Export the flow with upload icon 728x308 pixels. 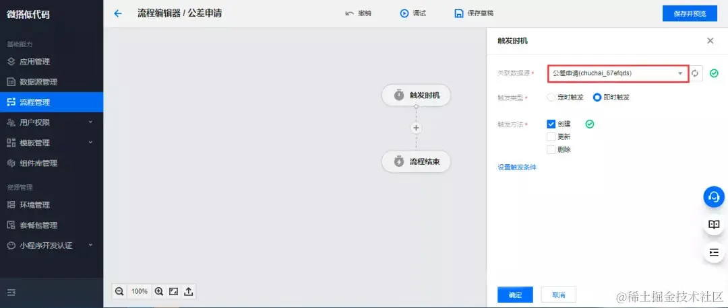coord(189,291)
